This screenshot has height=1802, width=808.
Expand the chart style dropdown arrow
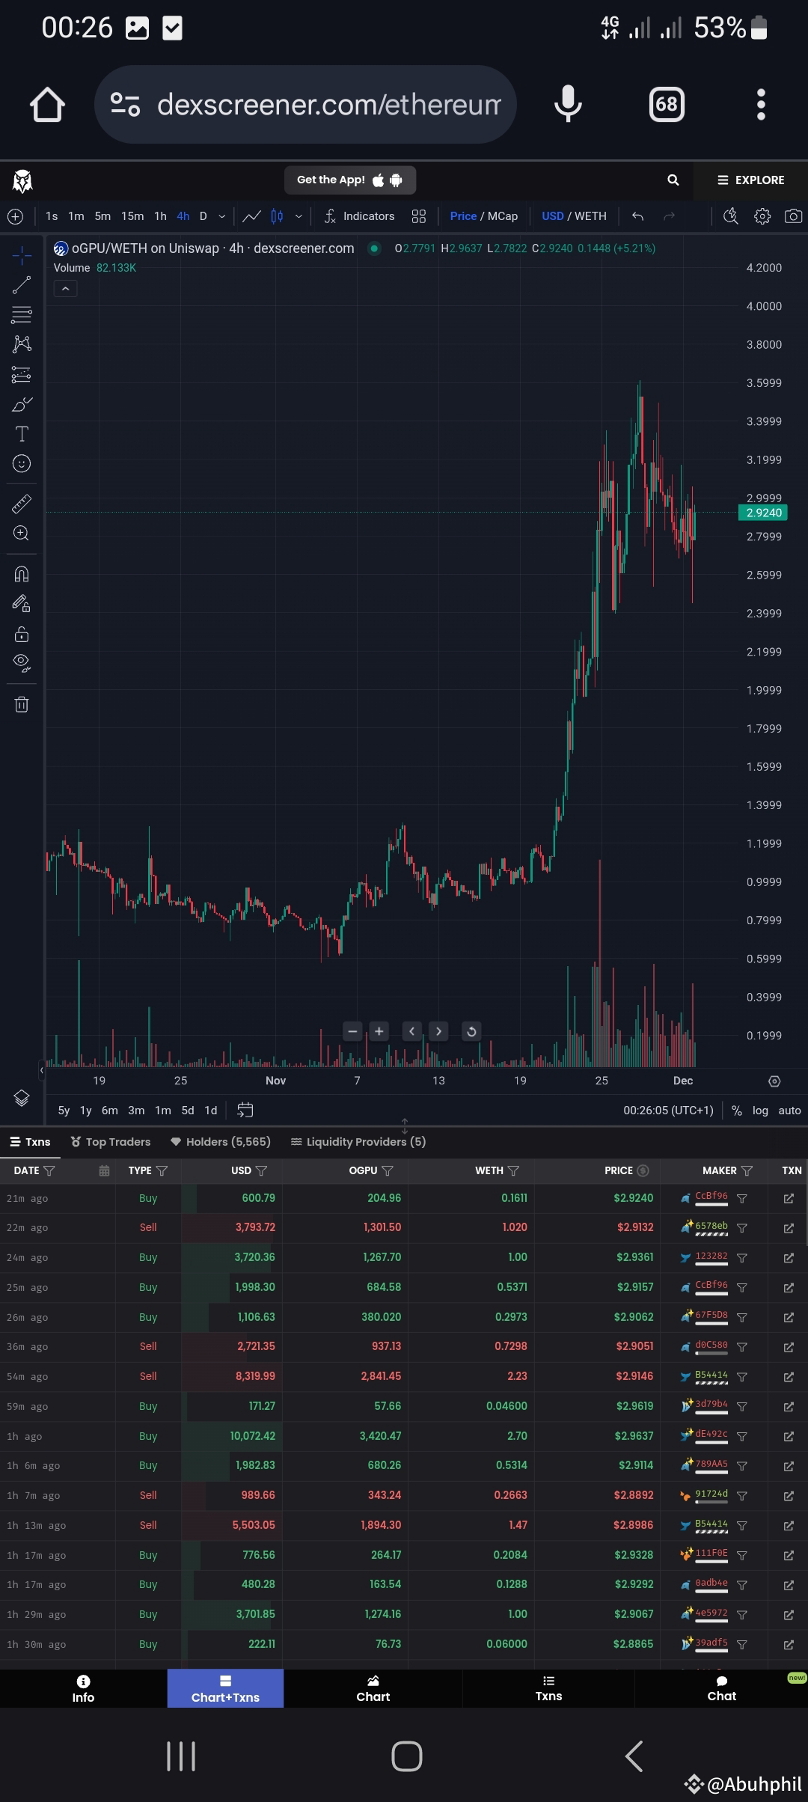point(299,216)
